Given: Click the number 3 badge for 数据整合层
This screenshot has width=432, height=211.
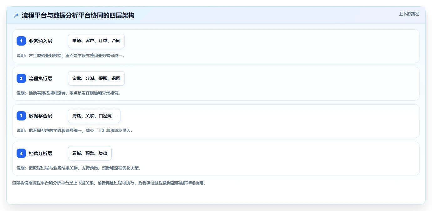Looking at the screenshot, I should click(x=21, y=116).
